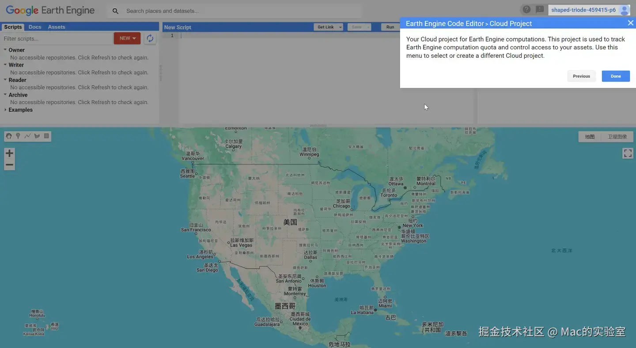The height and width of the screenshot is (348, 636).
Task: Click the Save button label
Action: [x=356, y=27]
